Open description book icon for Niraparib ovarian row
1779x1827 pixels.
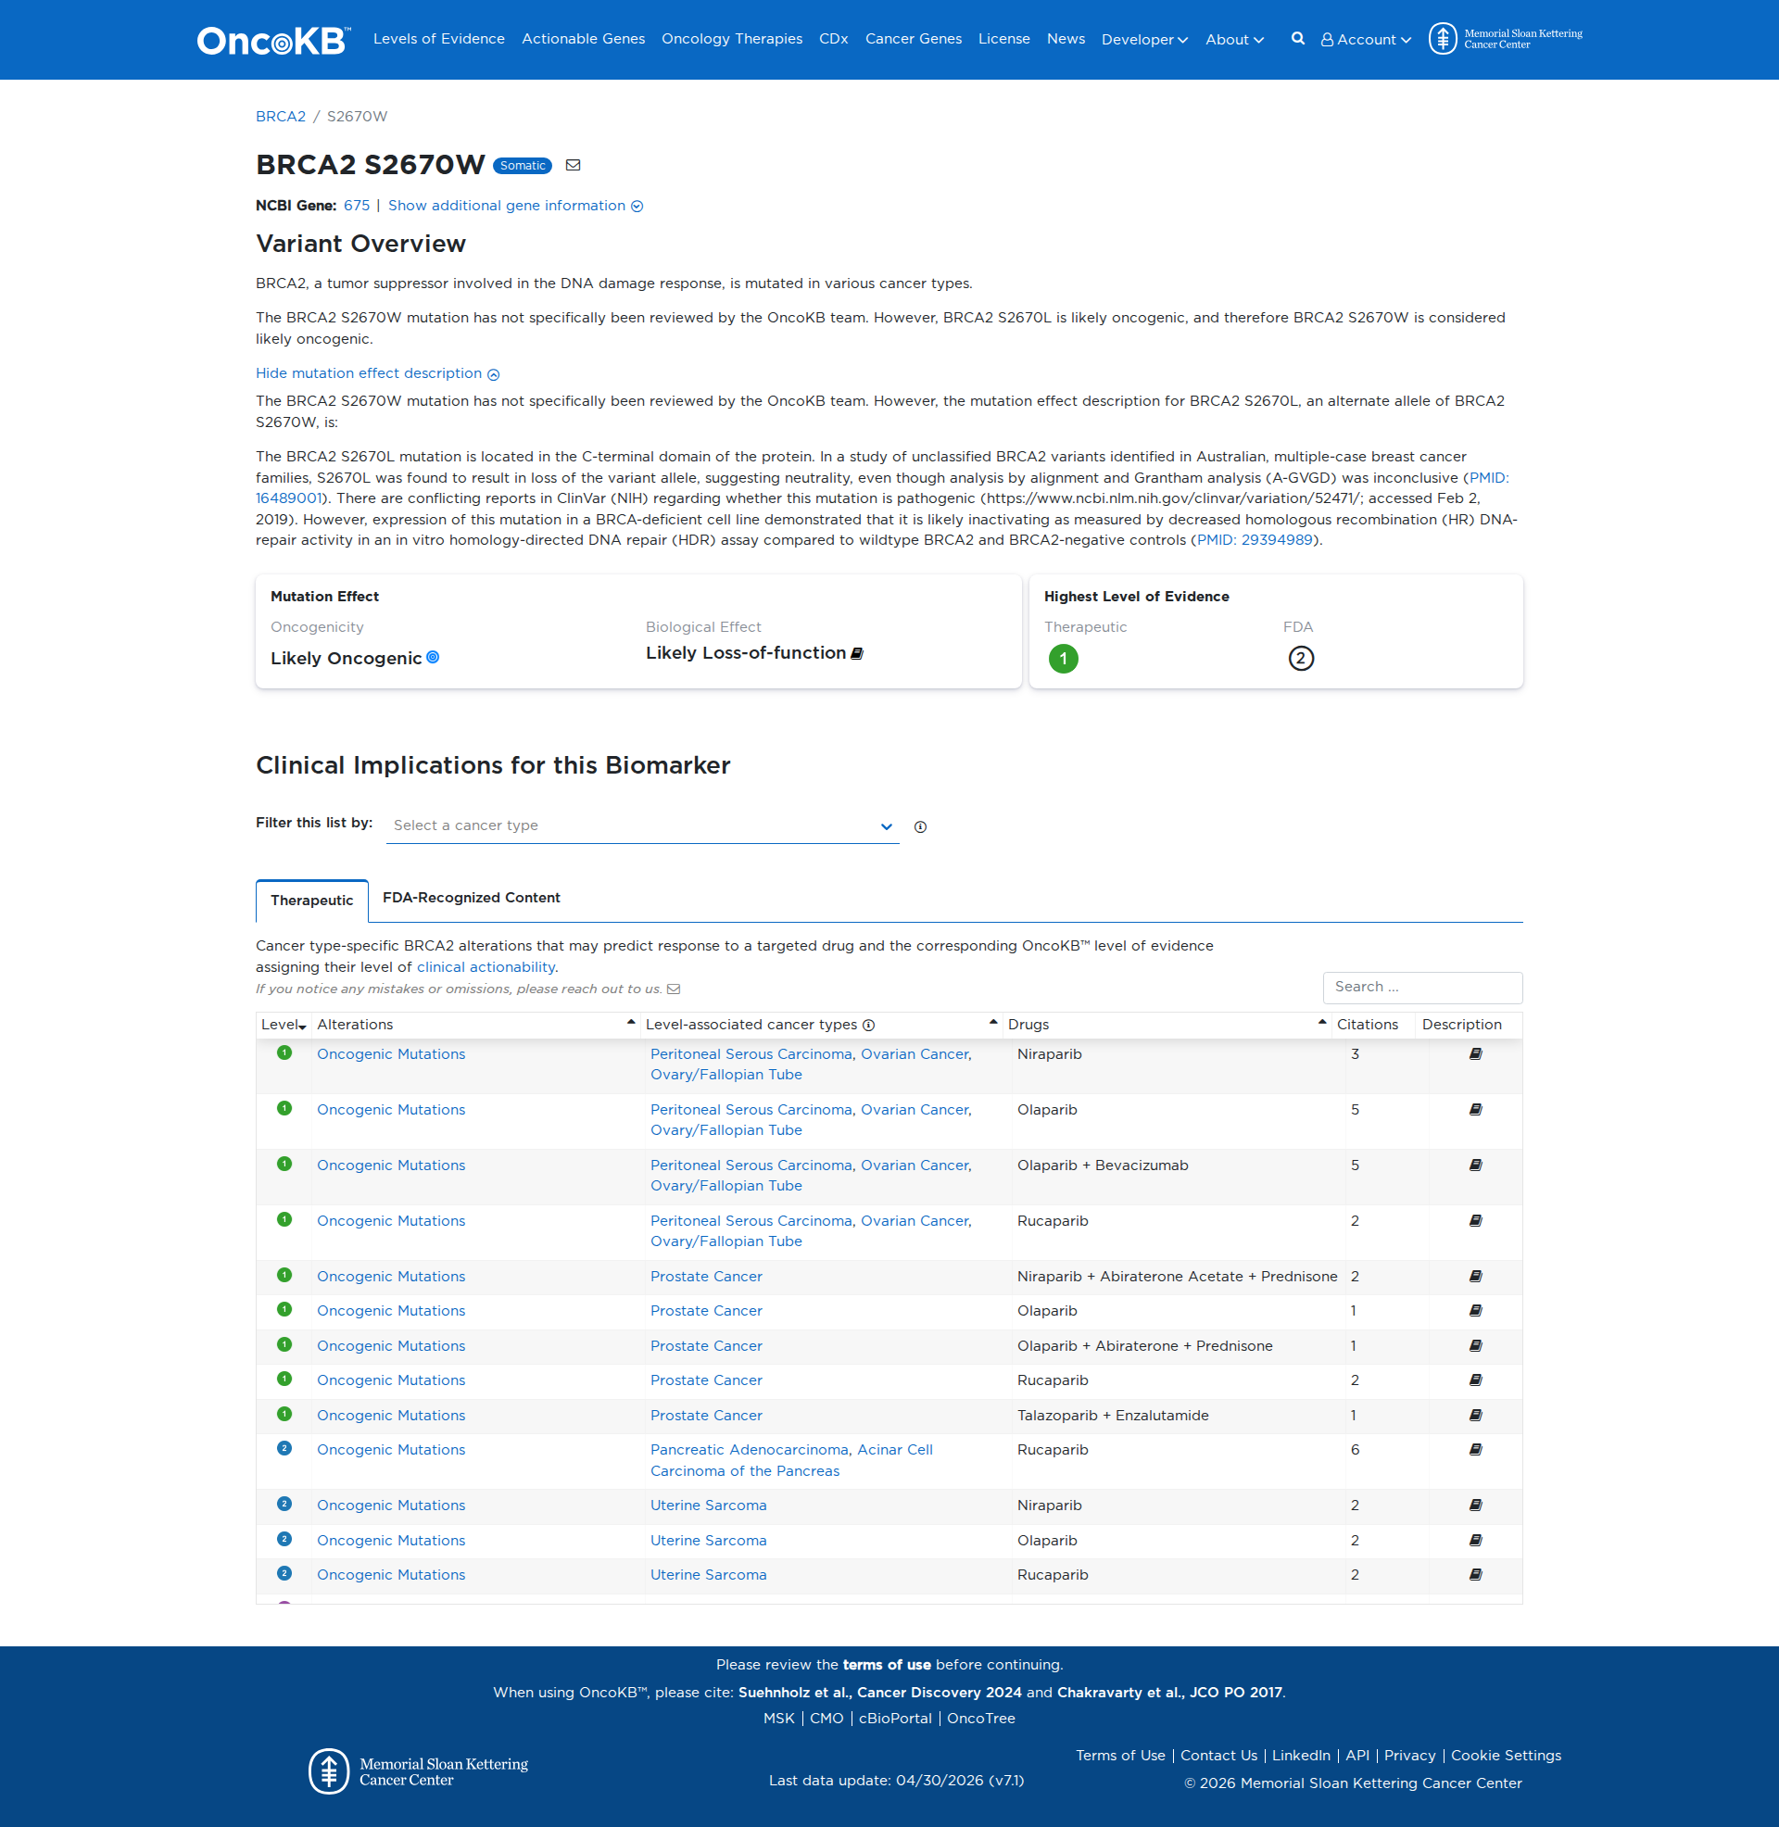(x=1475, y=1053)
